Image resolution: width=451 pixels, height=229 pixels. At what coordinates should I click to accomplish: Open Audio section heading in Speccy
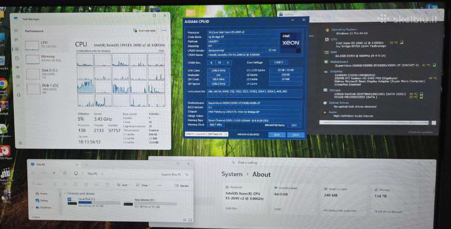coord(333,112)
